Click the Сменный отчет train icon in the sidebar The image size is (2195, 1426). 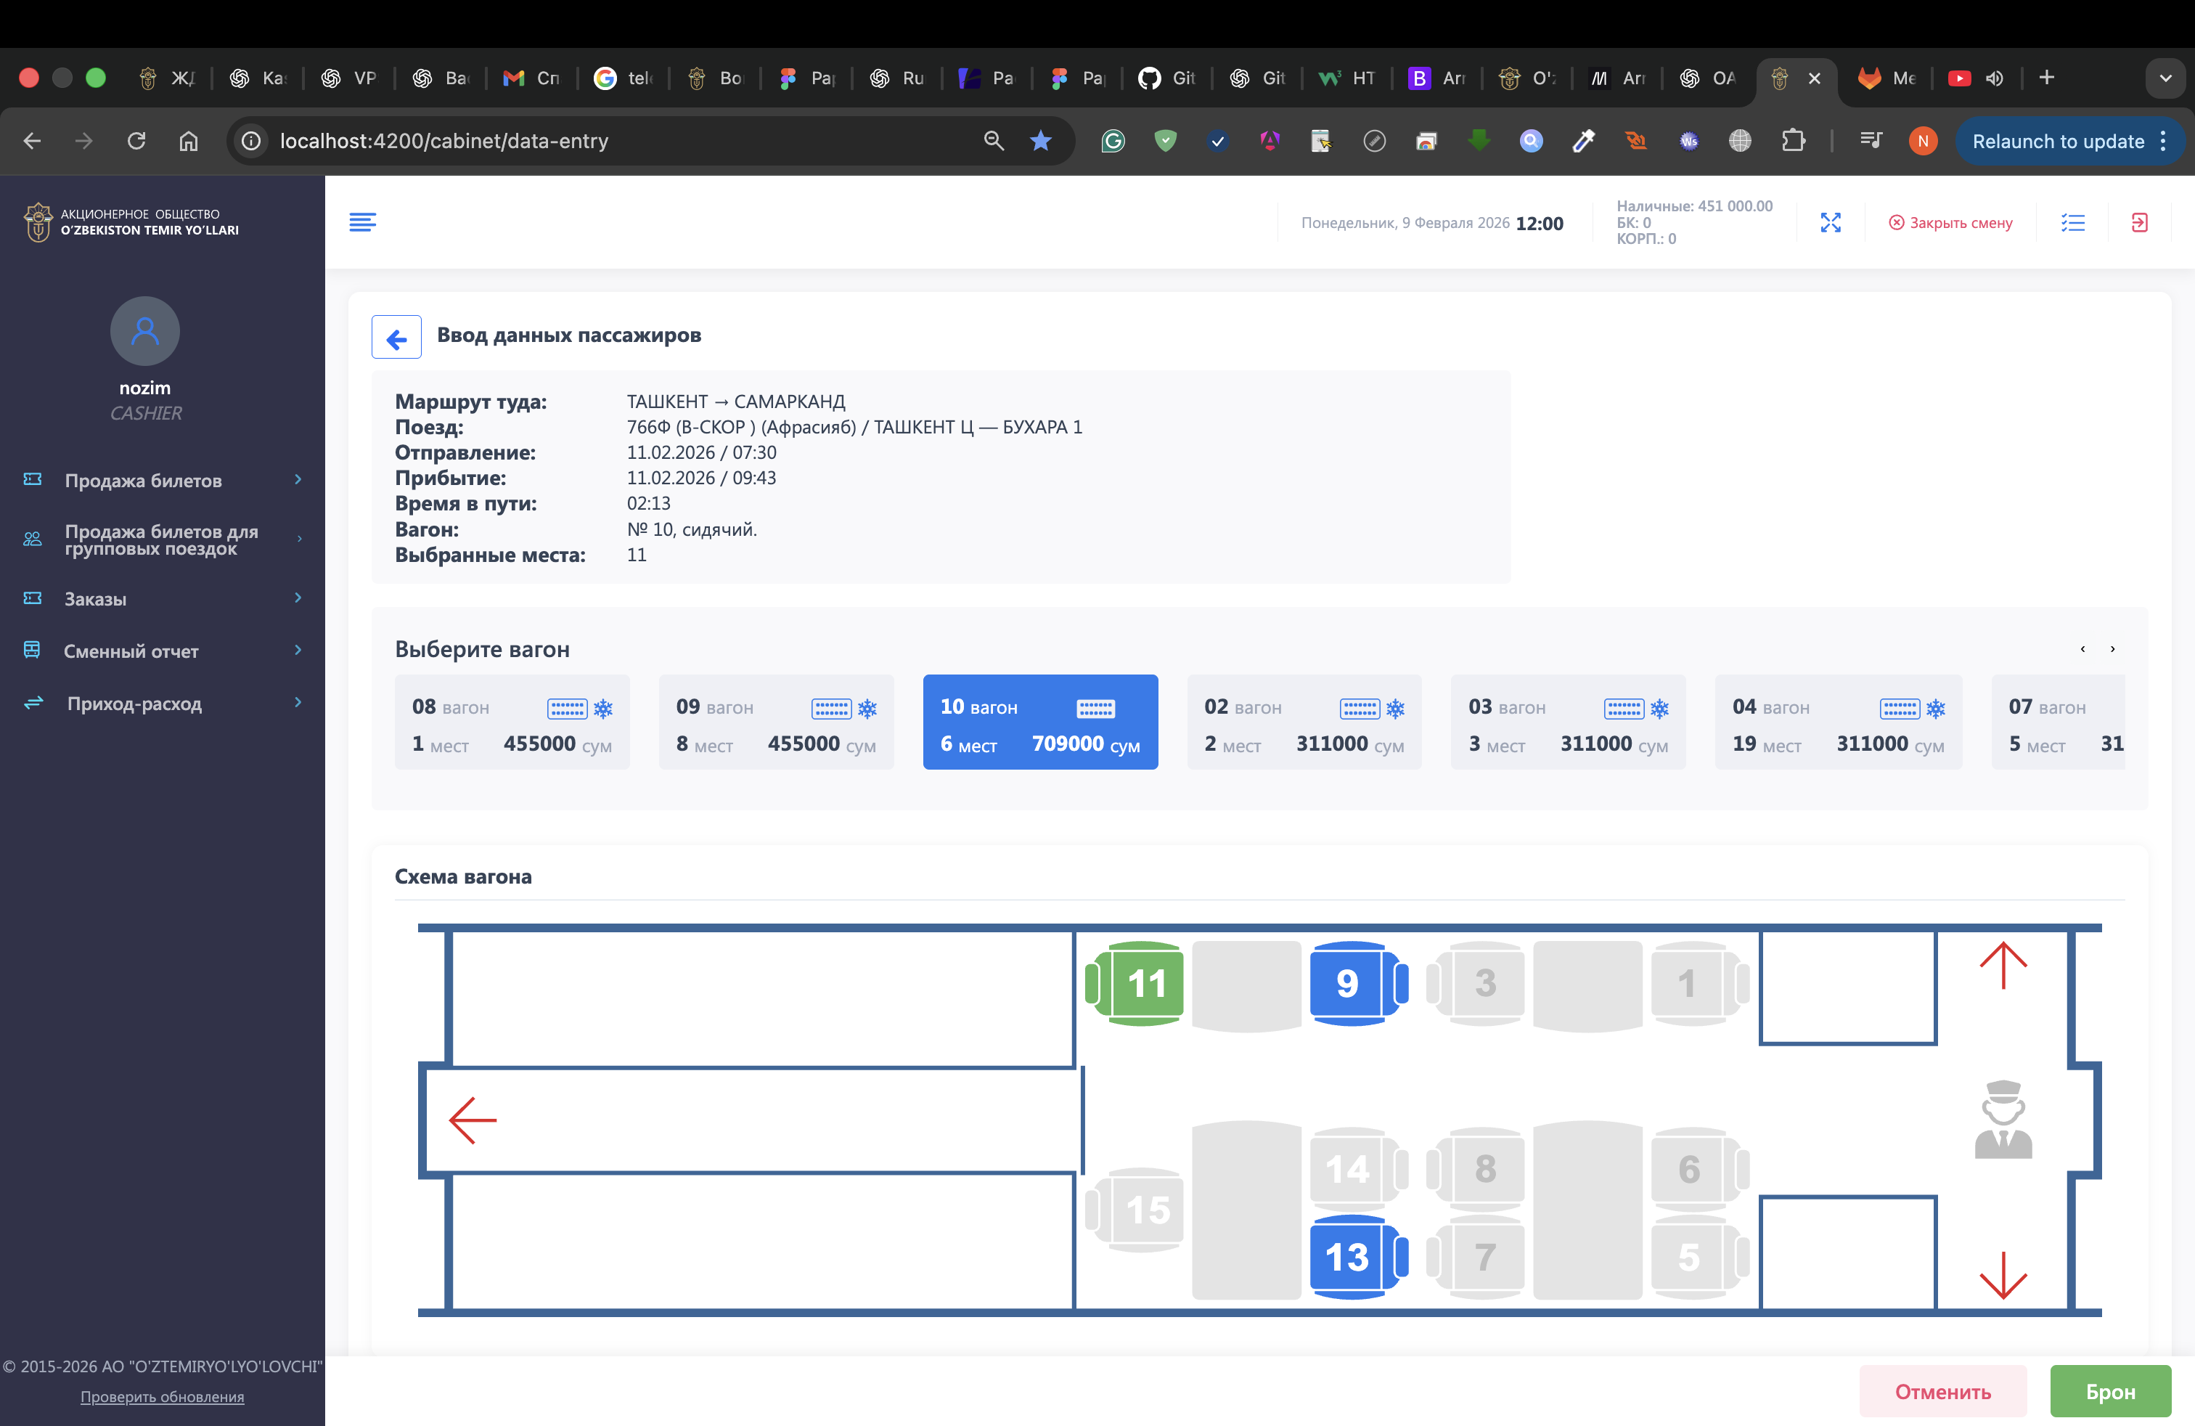(x=31, y=651)
